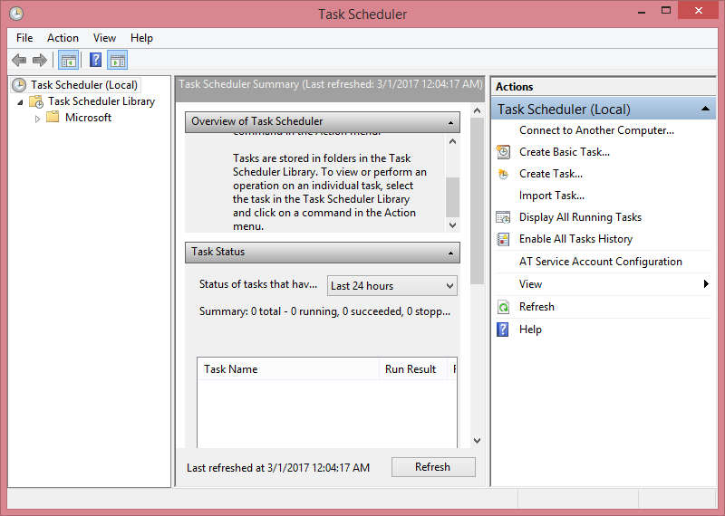Minimize the Task Scheduler window

click(x=642, y=12)
